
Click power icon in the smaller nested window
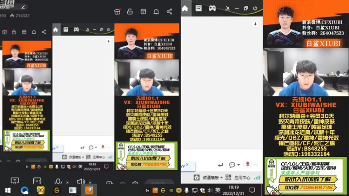point(108,29)
